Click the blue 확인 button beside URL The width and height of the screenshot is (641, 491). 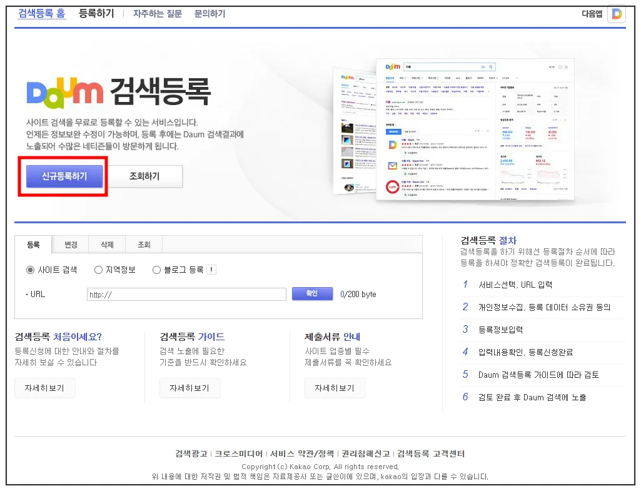pyautogui.click(x=312, y=293)
